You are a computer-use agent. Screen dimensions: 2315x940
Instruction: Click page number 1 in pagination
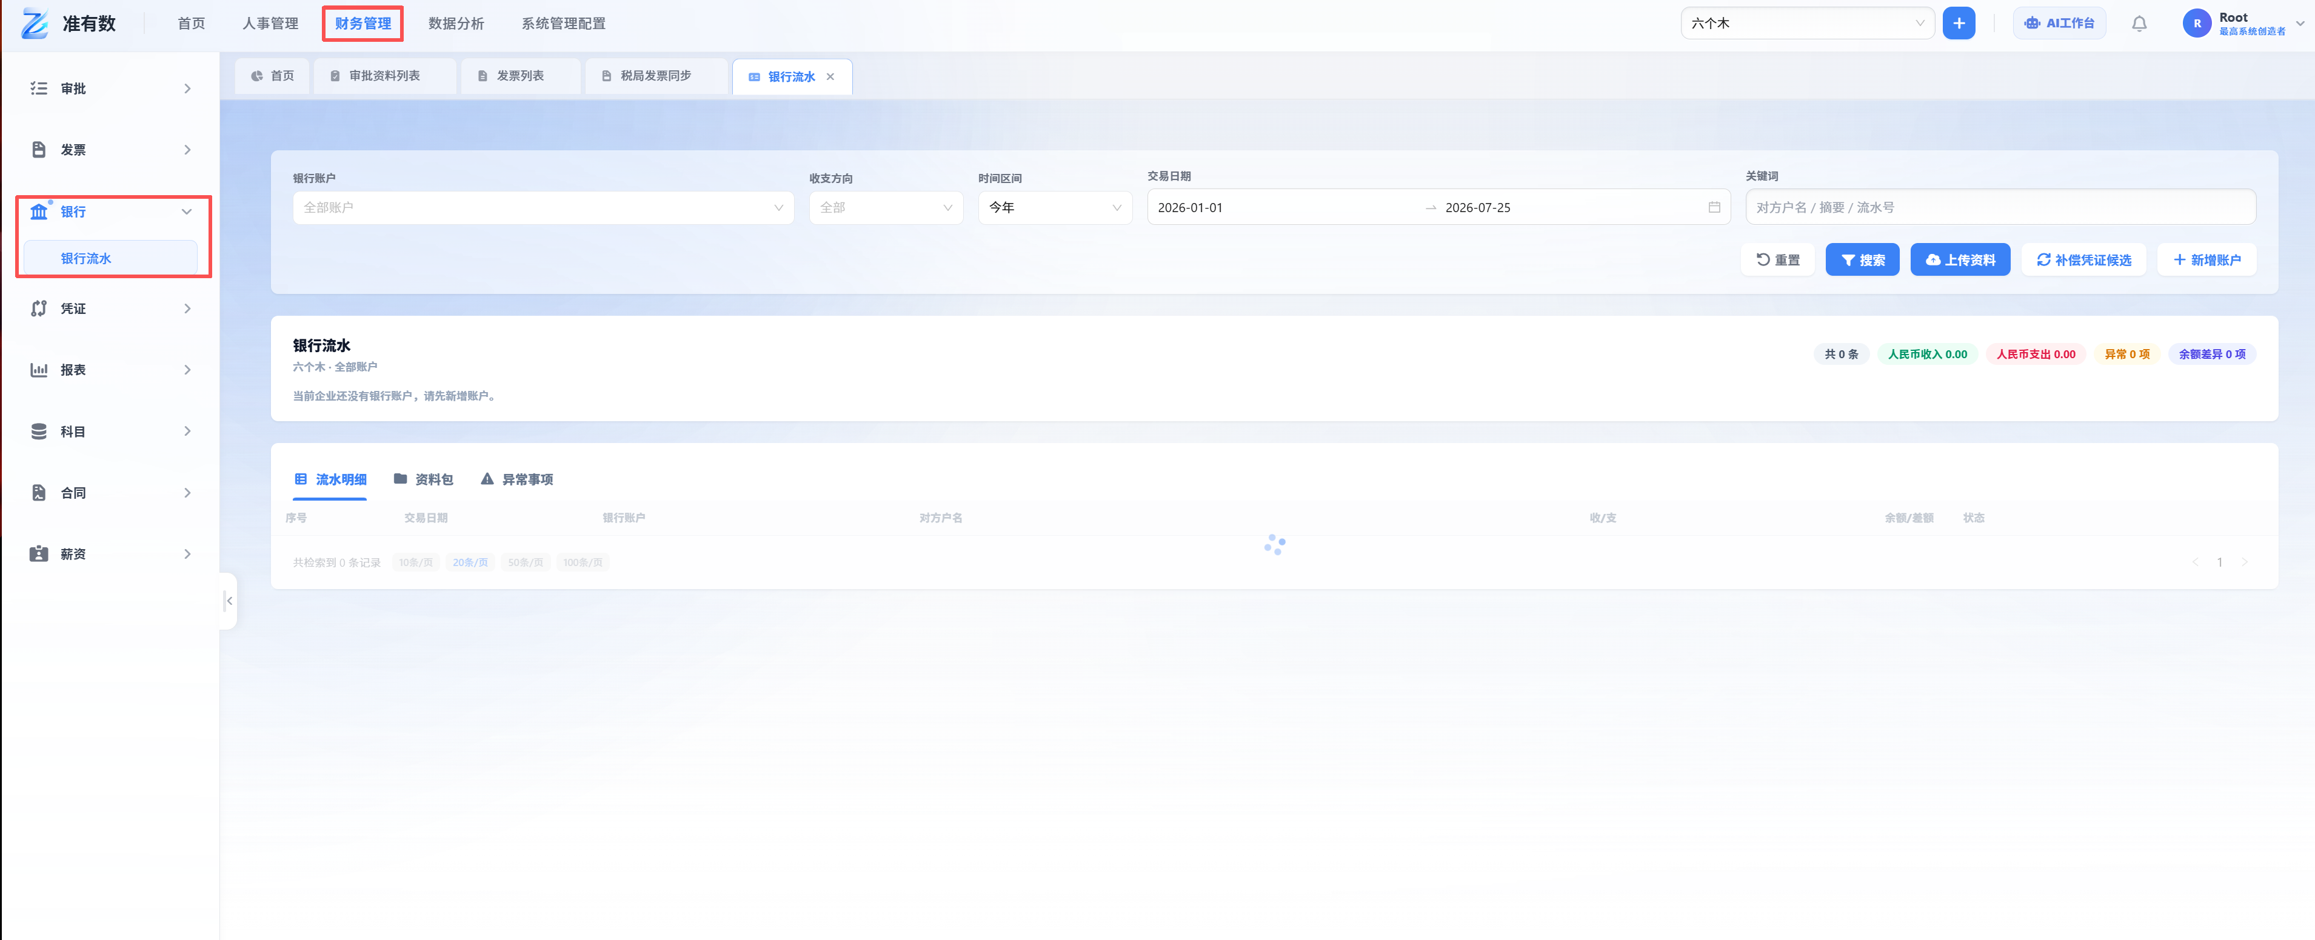pos(2219,562)
